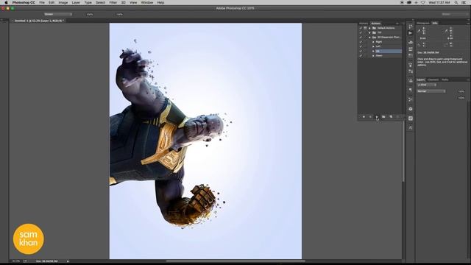Switch to the Histogram tab
The image size is (471, 265).
pyautogui.click(x=423, y=23)
